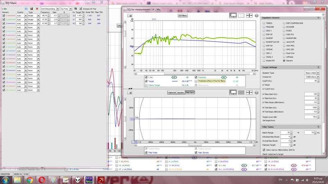The width and height of the screenshot is (328, 184).
Task: Click Predicted smoothing var icon in legend
Action: tap(223, 77)
